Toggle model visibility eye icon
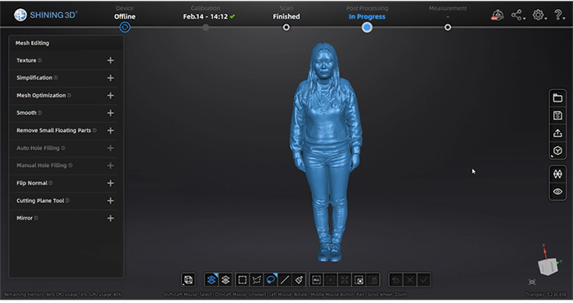Screen dimensions: 573x303 (x=557, y=192)
